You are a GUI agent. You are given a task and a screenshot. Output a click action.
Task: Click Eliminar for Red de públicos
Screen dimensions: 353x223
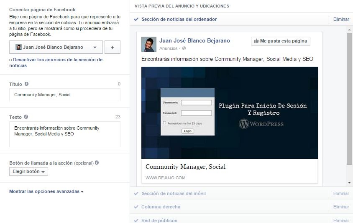click(x=341, y=220)
